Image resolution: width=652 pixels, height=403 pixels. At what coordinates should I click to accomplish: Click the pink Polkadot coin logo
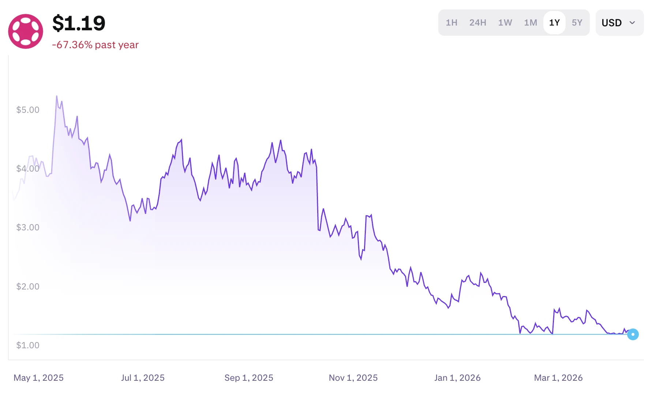click(26, 31)
